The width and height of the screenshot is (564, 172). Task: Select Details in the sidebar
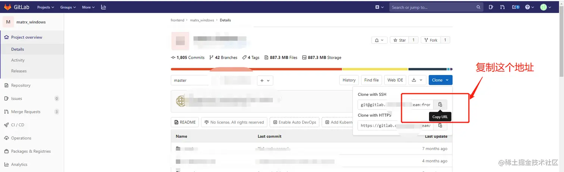point(18,49)
